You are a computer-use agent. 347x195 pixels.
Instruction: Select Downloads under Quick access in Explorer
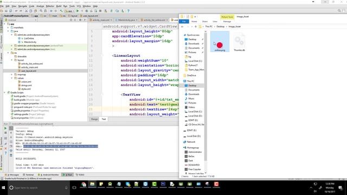[194, 44]
